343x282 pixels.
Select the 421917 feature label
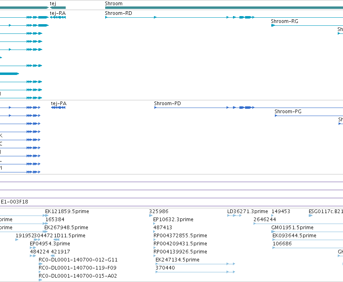click(x=60, y=252)
